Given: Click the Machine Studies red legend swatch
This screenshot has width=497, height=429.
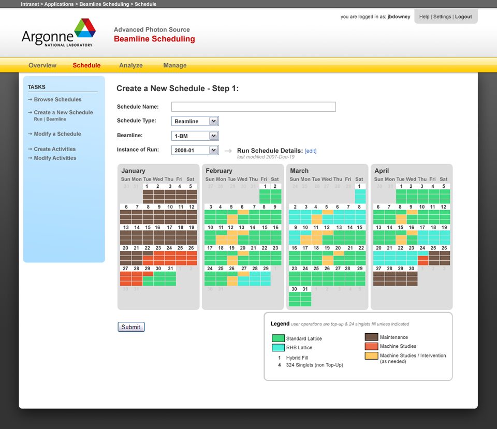Looking at the screenshot, I should coord(372,346).
